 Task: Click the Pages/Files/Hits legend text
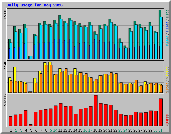167,28
